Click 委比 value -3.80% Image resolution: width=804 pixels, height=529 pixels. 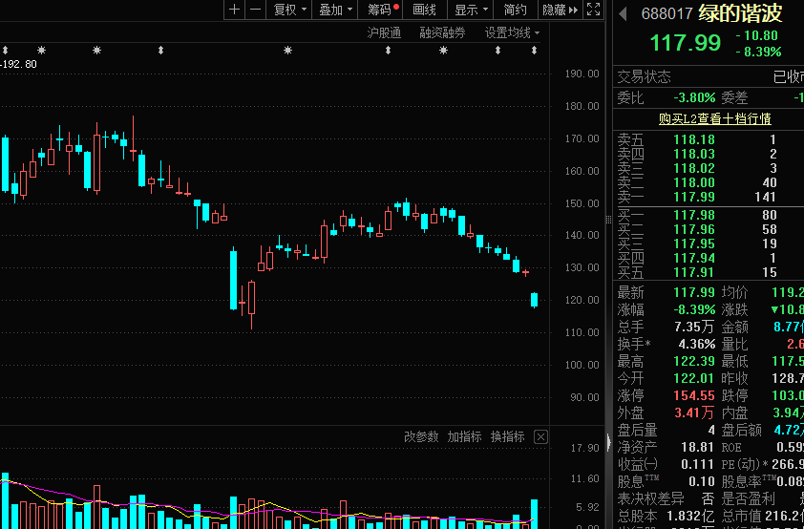click(694, 97)
